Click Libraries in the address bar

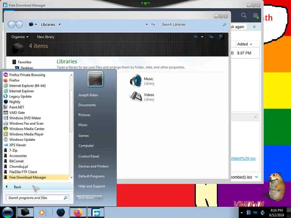(x=48, y=24)
